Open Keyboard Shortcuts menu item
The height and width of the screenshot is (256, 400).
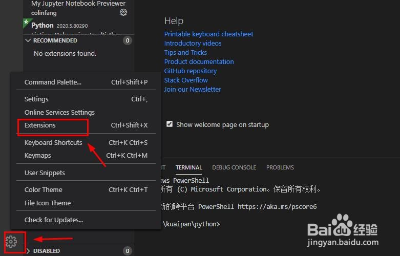pyautogui.click(x=86, y=142)
